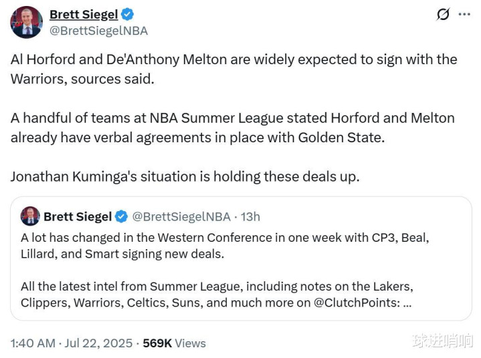Click the "A handful of teams" paragraph

pos(232,128)
